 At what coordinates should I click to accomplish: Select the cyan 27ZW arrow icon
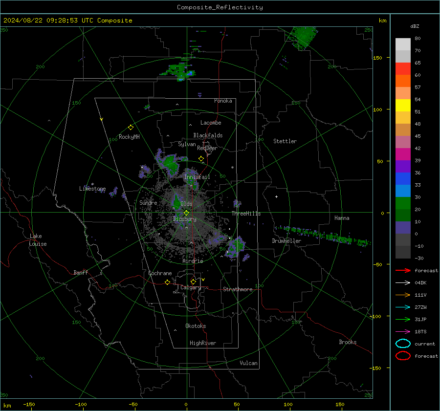point(403,307)
